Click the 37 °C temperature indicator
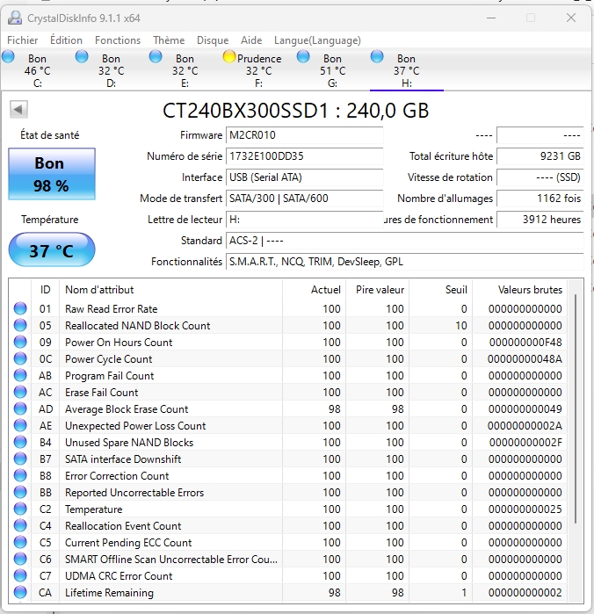 pos(51,250)
